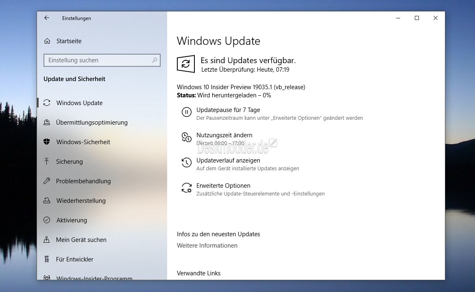The width and height of the screenshot is (475, 292).
Task: Click the Sicherung upload arrow icon
Action: (x=47, y=161)
